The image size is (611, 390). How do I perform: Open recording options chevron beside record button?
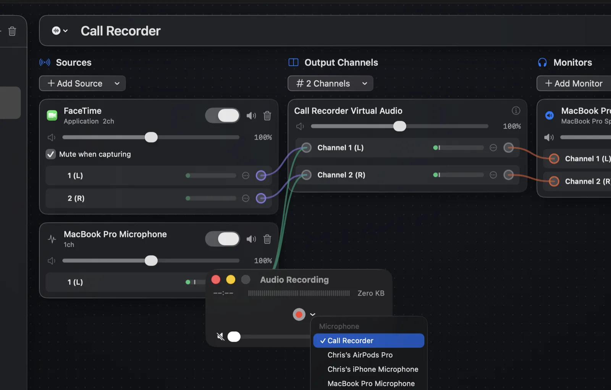point(313,315)
